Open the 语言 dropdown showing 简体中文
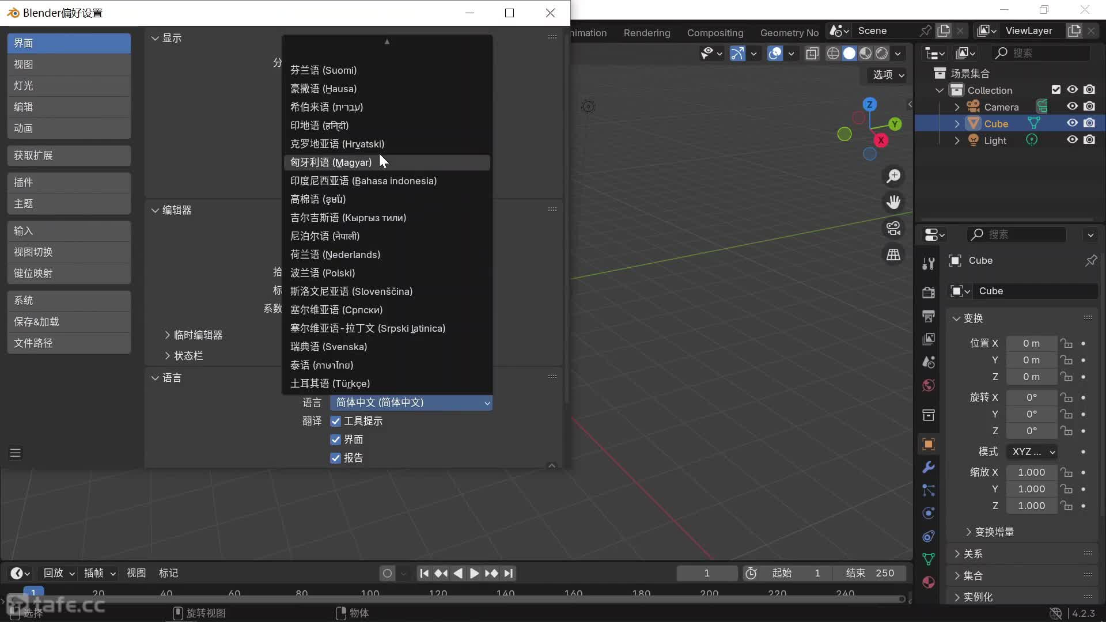The width and height of the screenshot is (1106, 622). coord(411,403)
